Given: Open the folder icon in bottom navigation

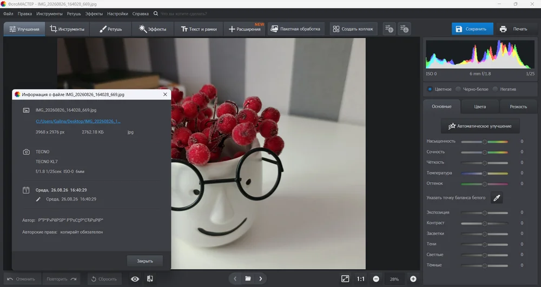Looking at the screenshot, I should (x=248, y=279).
